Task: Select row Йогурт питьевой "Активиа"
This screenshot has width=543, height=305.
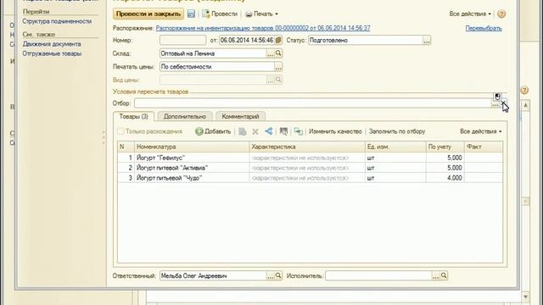Action: coord(310,168)
